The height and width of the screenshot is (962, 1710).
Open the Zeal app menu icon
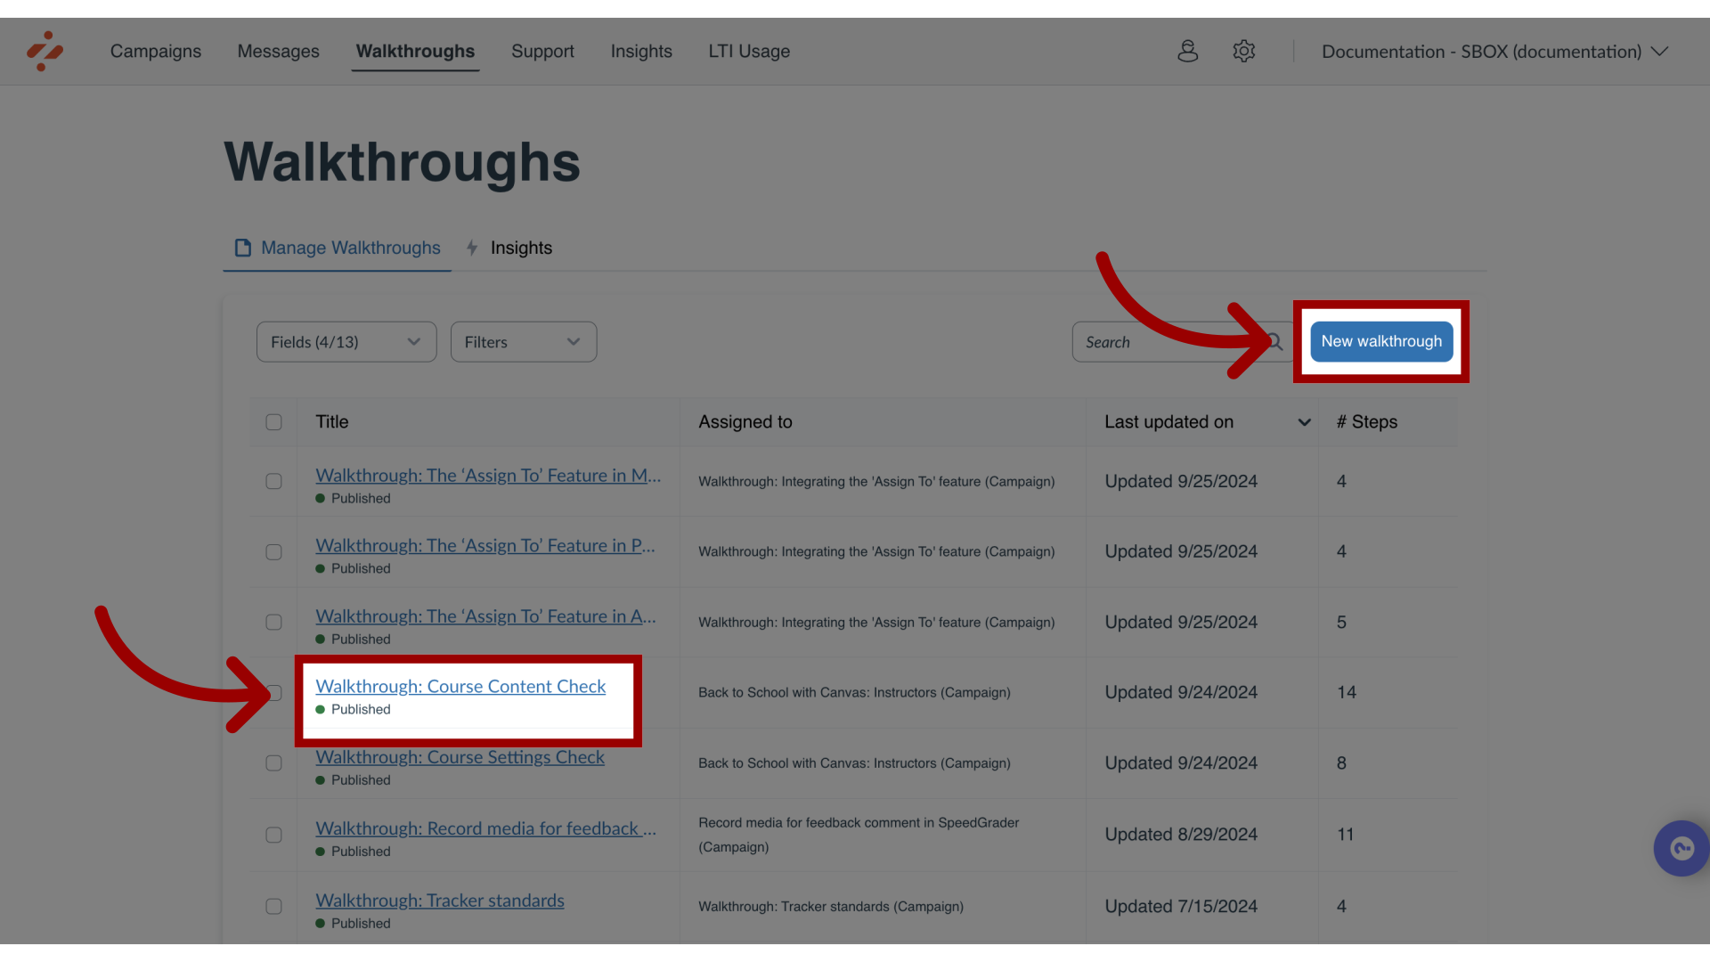pyautogui.click(x=44, y=51)
